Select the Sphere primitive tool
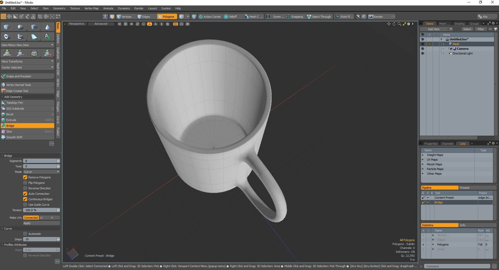This screenshot has width=499, height=270. (20, 27)
